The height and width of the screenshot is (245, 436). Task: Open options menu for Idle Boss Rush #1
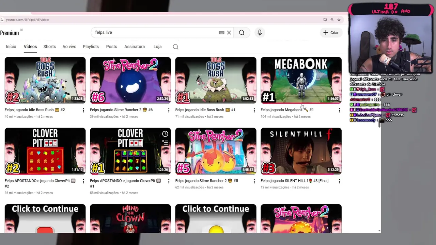pos(254,110)
